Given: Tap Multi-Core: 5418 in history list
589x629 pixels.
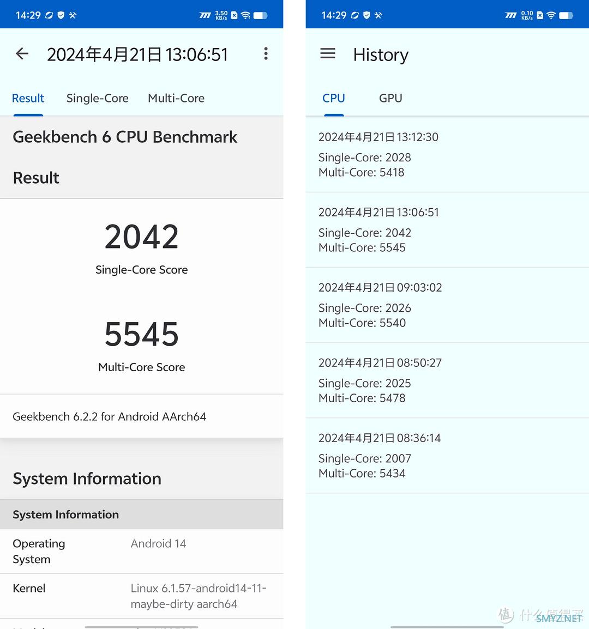Looking at the screenshot, I should coord(362,172).
